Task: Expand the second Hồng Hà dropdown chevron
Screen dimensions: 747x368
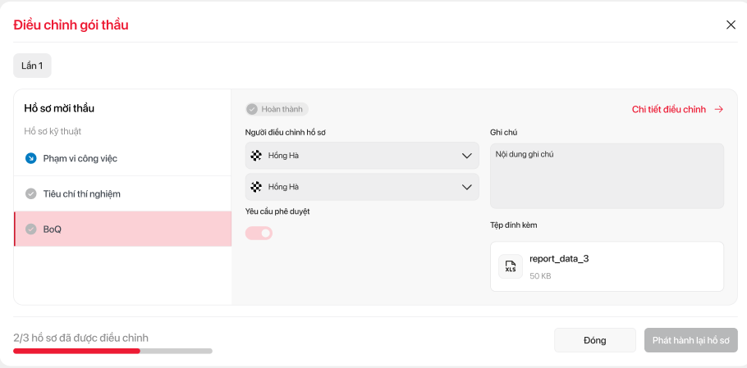Action: click(x=466, y=187)
